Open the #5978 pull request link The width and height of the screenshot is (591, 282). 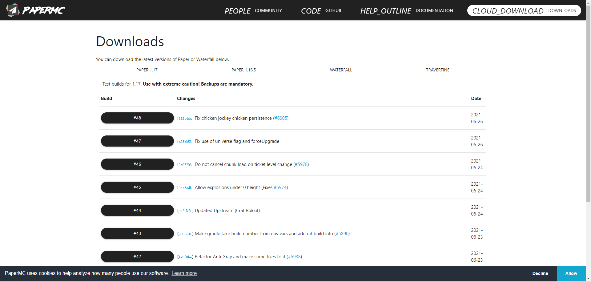click(301, 164)
